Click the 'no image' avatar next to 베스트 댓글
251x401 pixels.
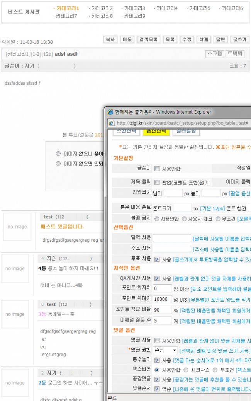(17, 227)
